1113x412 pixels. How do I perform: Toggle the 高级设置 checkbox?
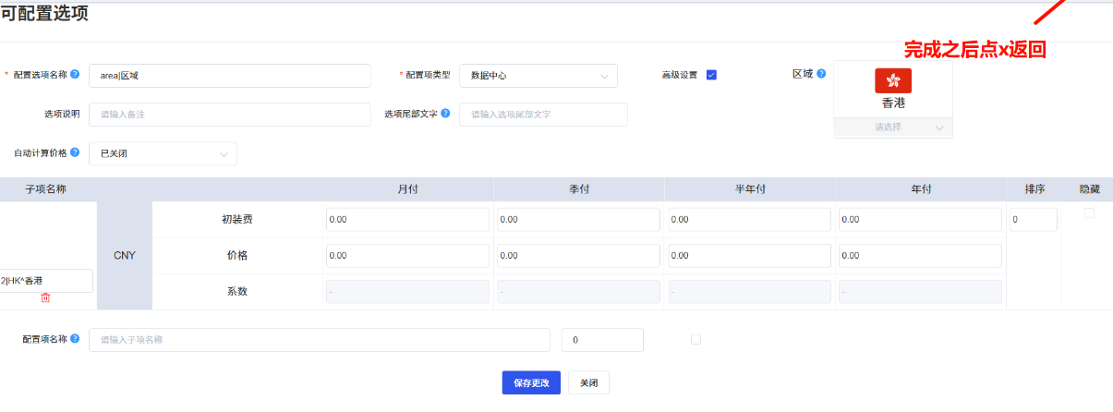tap(711, 75)
